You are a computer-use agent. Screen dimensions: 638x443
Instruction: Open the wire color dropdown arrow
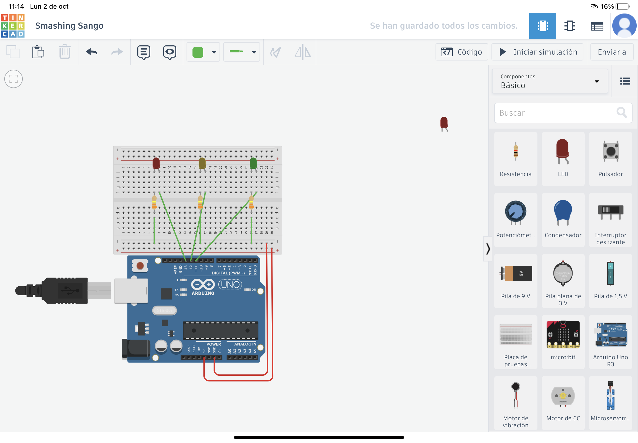(x=214, y=52)
